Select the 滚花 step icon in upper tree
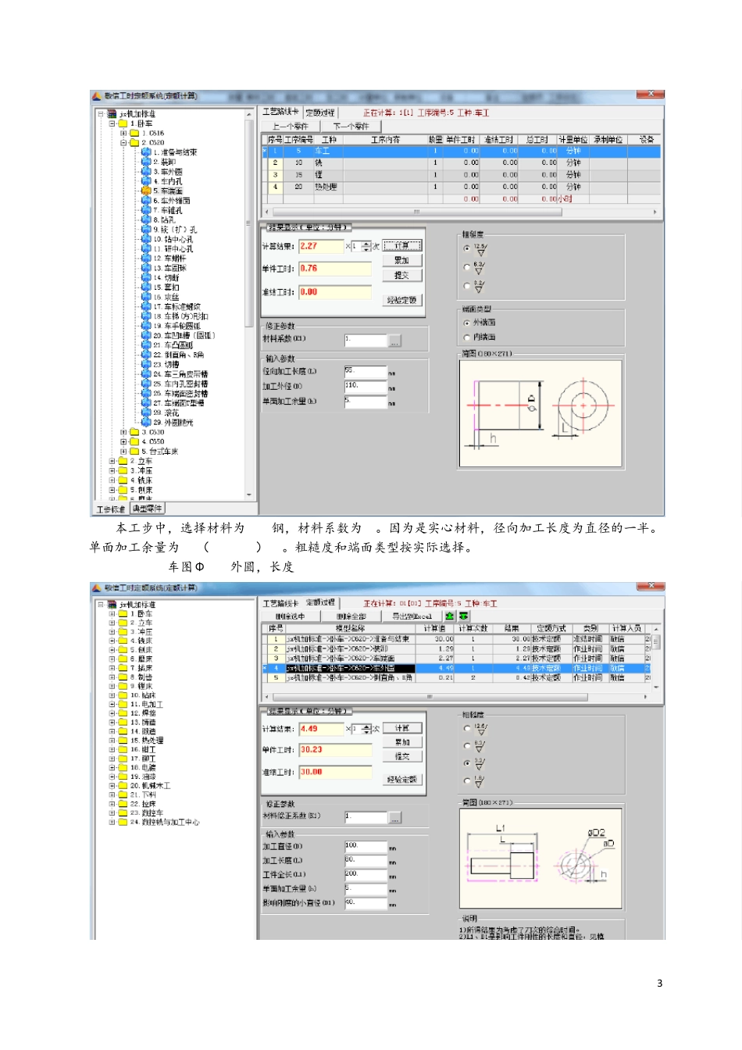This screenshot has height=1050, width=742. click(146, 412)
